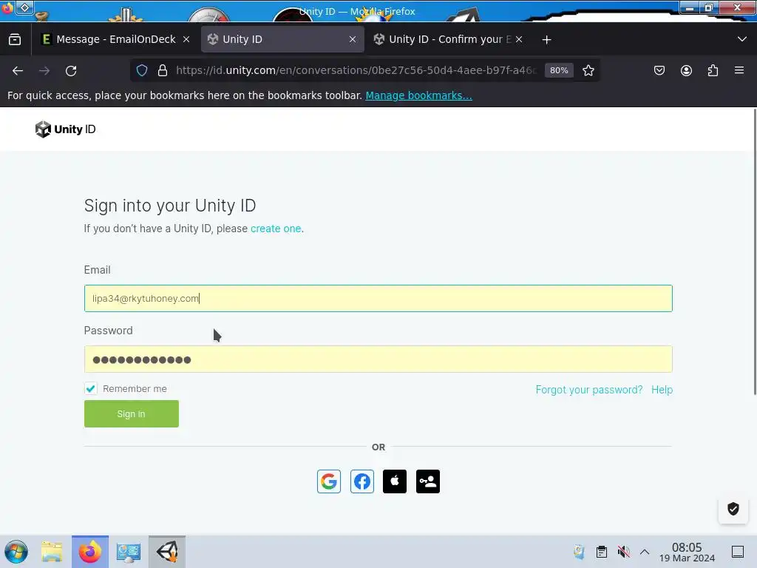
Task: Open the Manage bookmarks link
Action: coord(418,95)
